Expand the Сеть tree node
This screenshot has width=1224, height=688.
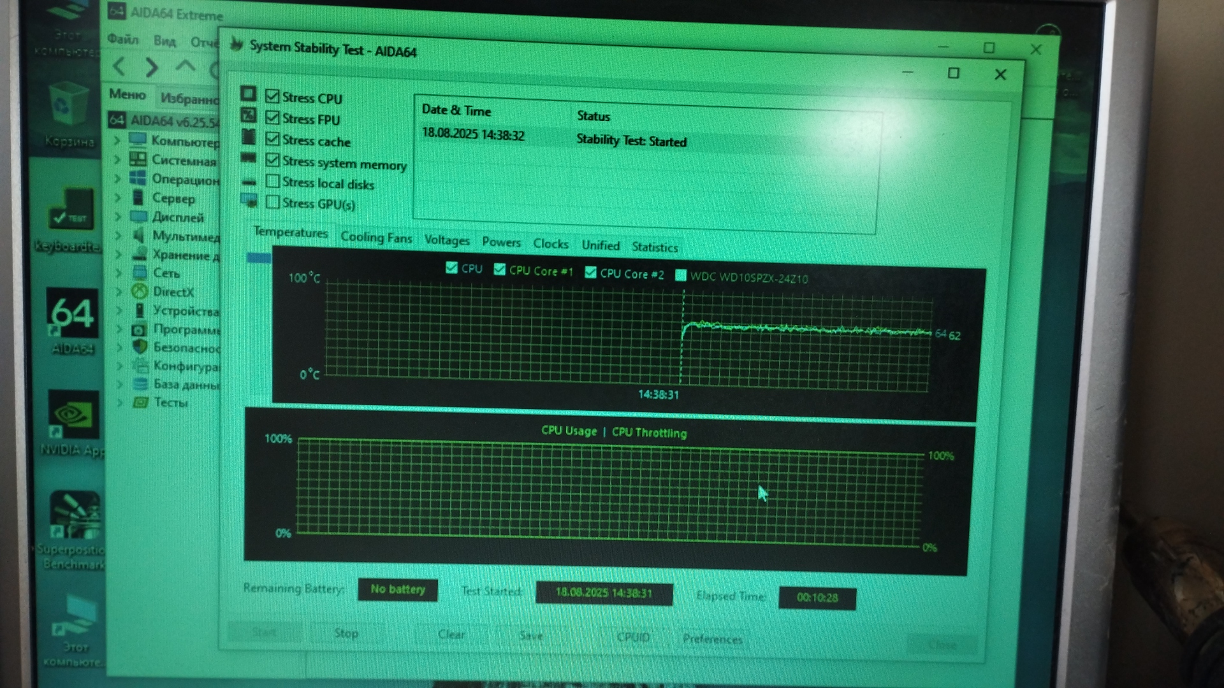(119, 273)
